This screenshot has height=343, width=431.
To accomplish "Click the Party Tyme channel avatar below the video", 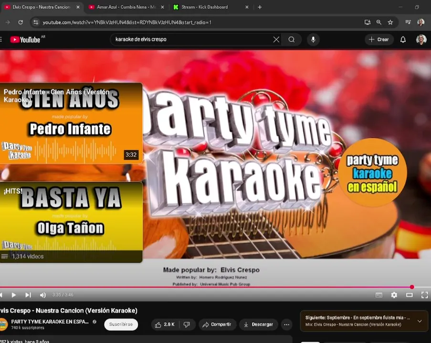I will [3, 324].
